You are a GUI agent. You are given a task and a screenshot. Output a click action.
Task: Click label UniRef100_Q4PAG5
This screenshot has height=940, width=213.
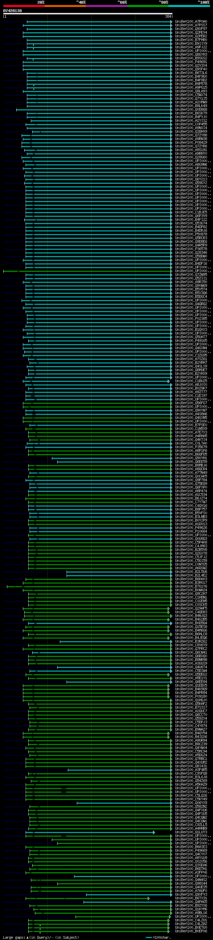click(x=191, y=901)
